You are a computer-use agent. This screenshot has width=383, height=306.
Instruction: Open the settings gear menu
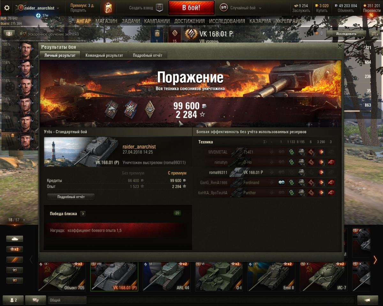pos(7,8)
